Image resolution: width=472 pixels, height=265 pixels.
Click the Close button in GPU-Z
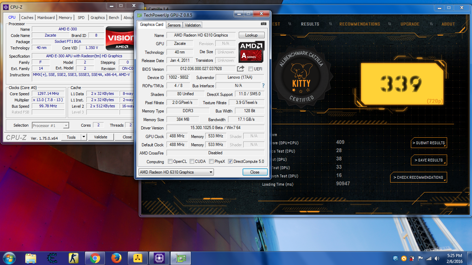coord(255,172)
